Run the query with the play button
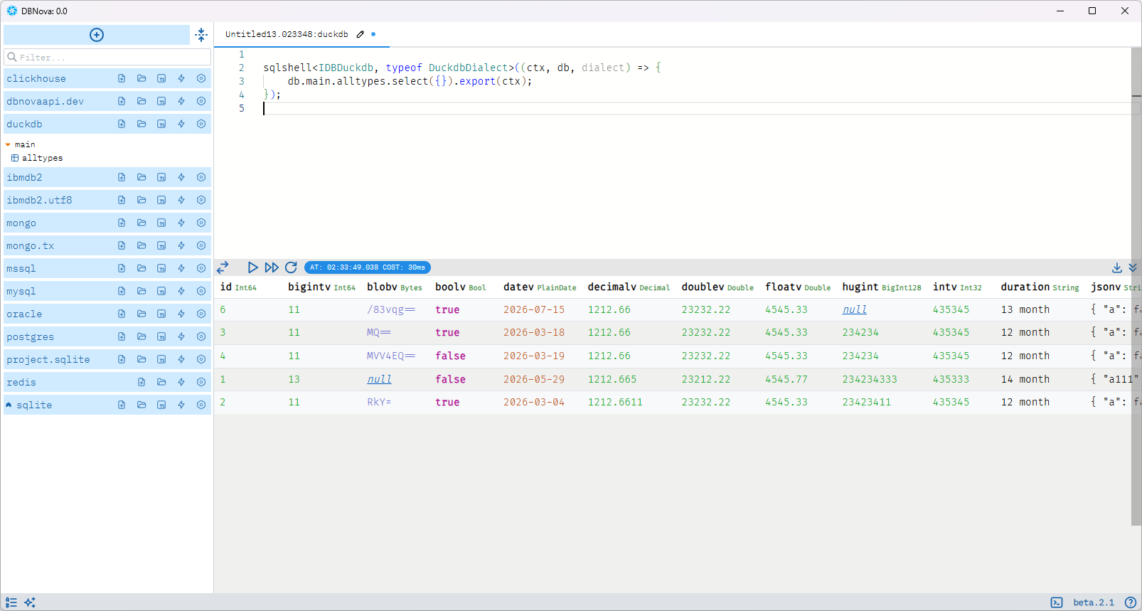Image resolution: width=1142 pixels, height=611 pixels. click(252, 267)
